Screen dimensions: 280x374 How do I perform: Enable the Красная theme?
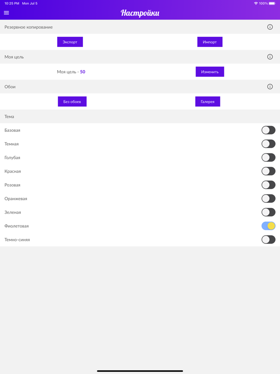click(x=268, y=171)
